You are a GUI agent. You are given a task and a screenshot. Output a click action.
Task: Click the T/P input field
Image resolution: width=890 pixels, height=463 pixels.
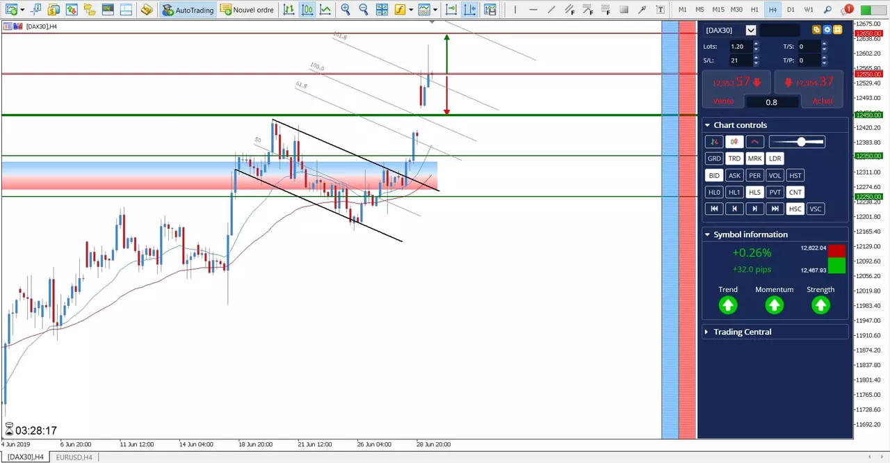pyautogui.click(x=809, y=60)
